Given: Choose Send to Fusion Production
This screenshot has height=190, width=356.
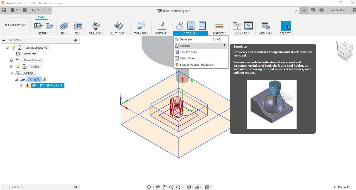Looking at the screenshot, I should point(201,65).
